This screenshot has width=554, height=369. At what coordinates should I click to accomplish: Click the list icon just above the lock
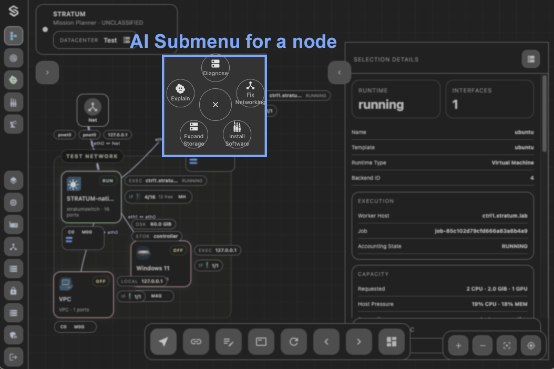14,269
